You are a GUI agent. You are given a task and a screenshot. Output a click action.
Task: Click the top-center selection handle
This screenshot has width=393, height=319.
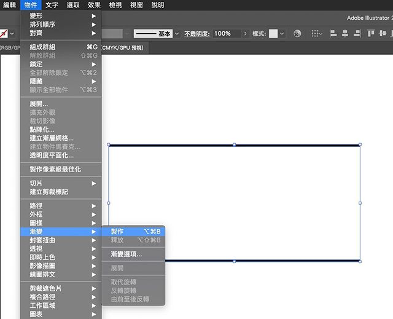(235, 144)
